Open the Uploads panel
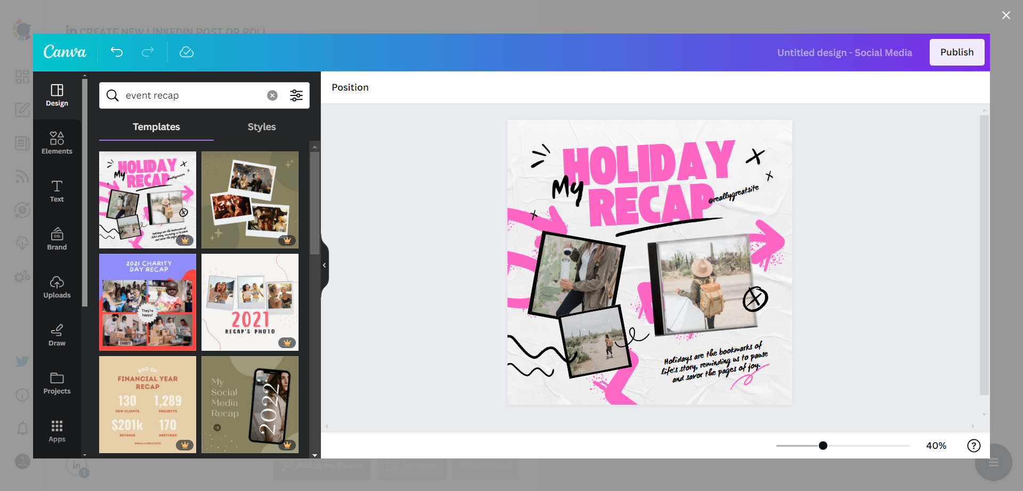 [x=57, y=286]
